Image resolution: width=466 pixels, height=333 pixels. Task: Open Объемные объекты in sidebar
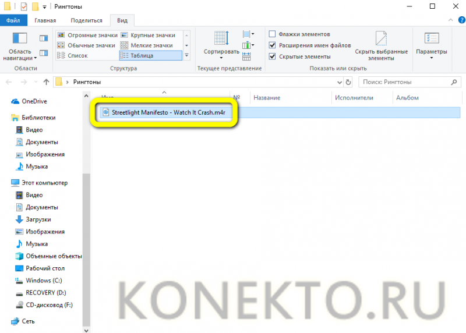click(x=48, y=256)
